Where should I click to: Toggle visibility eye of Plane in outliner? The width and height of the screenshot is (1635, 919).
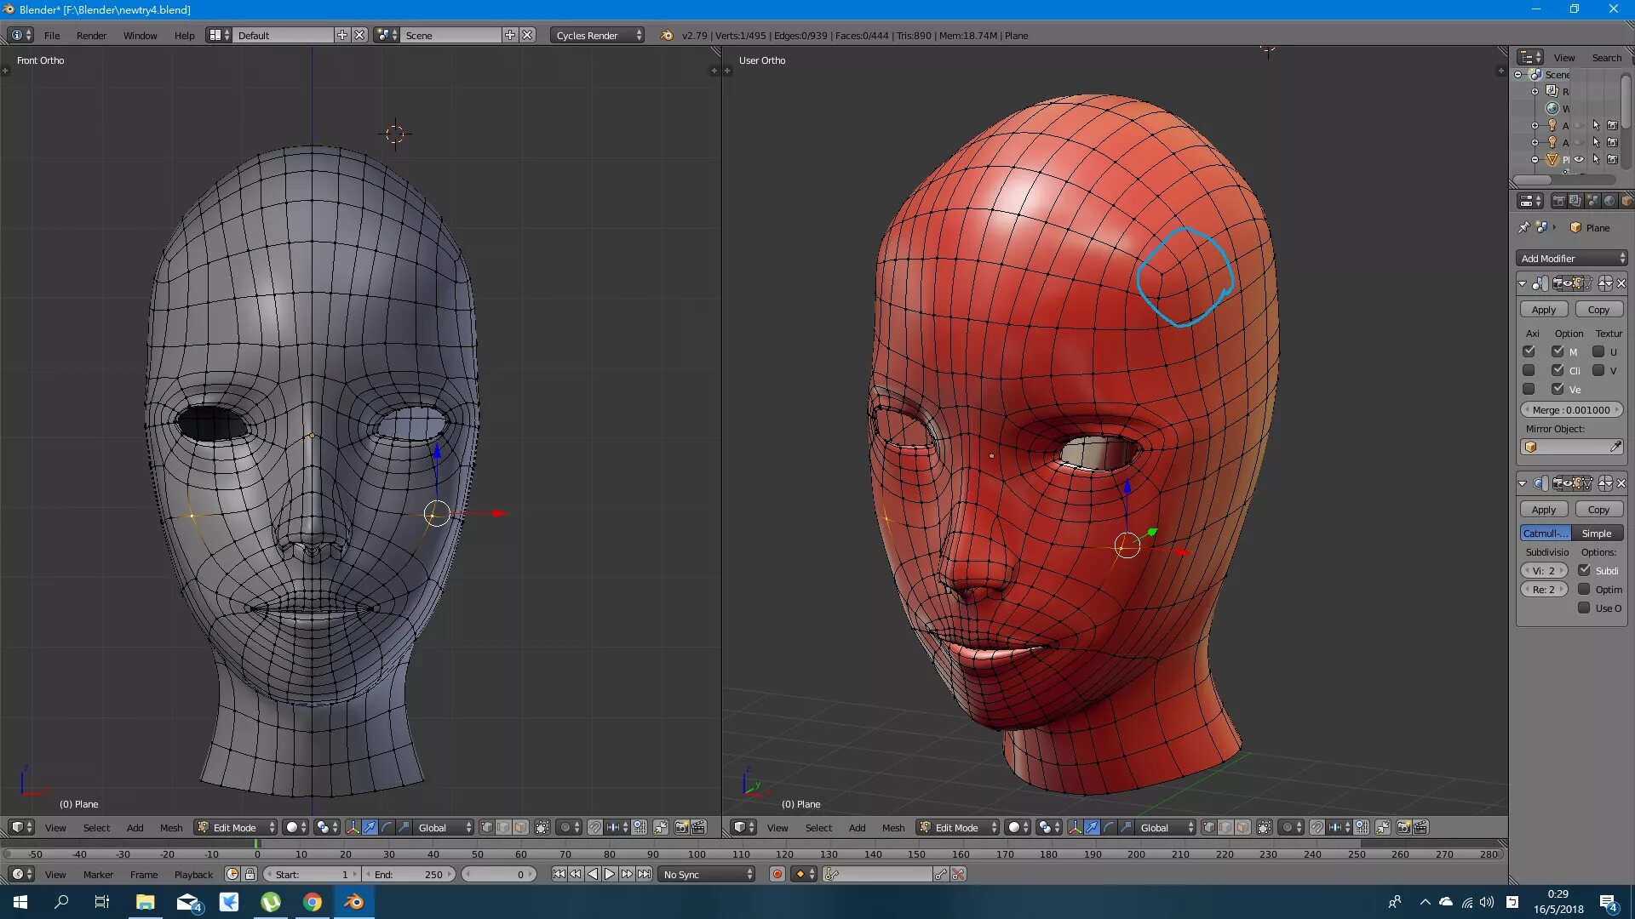coord(1579,159)
